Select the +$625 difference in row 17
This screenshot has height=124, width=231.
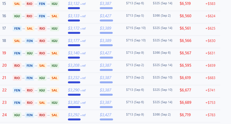click(x=210, y=28)
